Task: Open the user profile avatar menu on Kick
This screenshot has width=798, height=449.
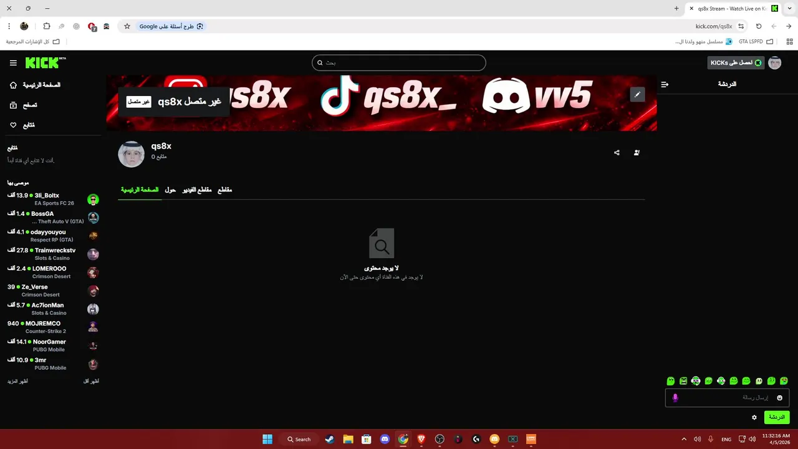Action: point(775,63)
